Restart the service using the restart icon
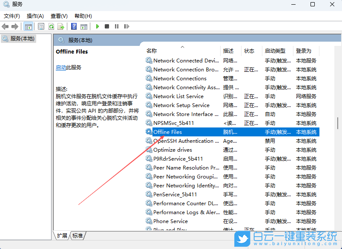The height and width of the screenshot is (249, 342). (126, 26)
